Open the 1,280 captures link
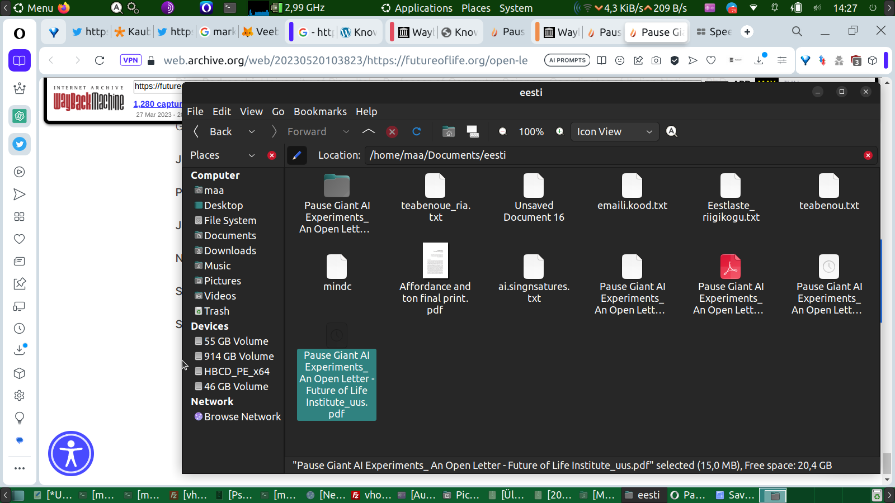This screenshot has width=895, height=503. 158,104
